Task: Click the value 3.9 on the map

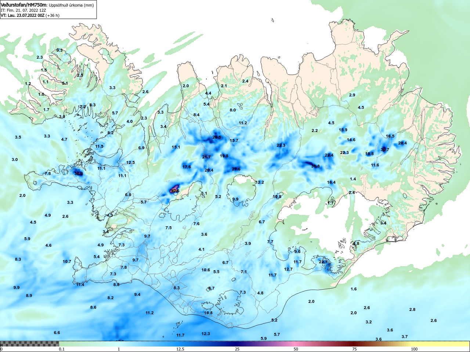Action: pyautogui.click(x=248, y=243)
